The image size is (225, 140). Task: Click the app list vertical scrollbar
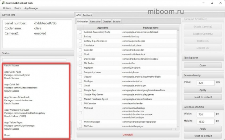178,54
